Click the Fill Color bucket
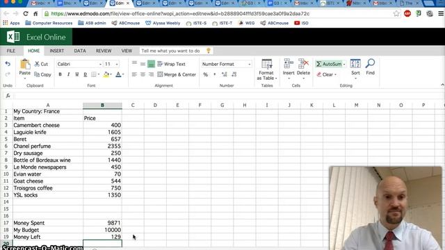The height and width of the screenshot is (250, 445). point(106,74)
